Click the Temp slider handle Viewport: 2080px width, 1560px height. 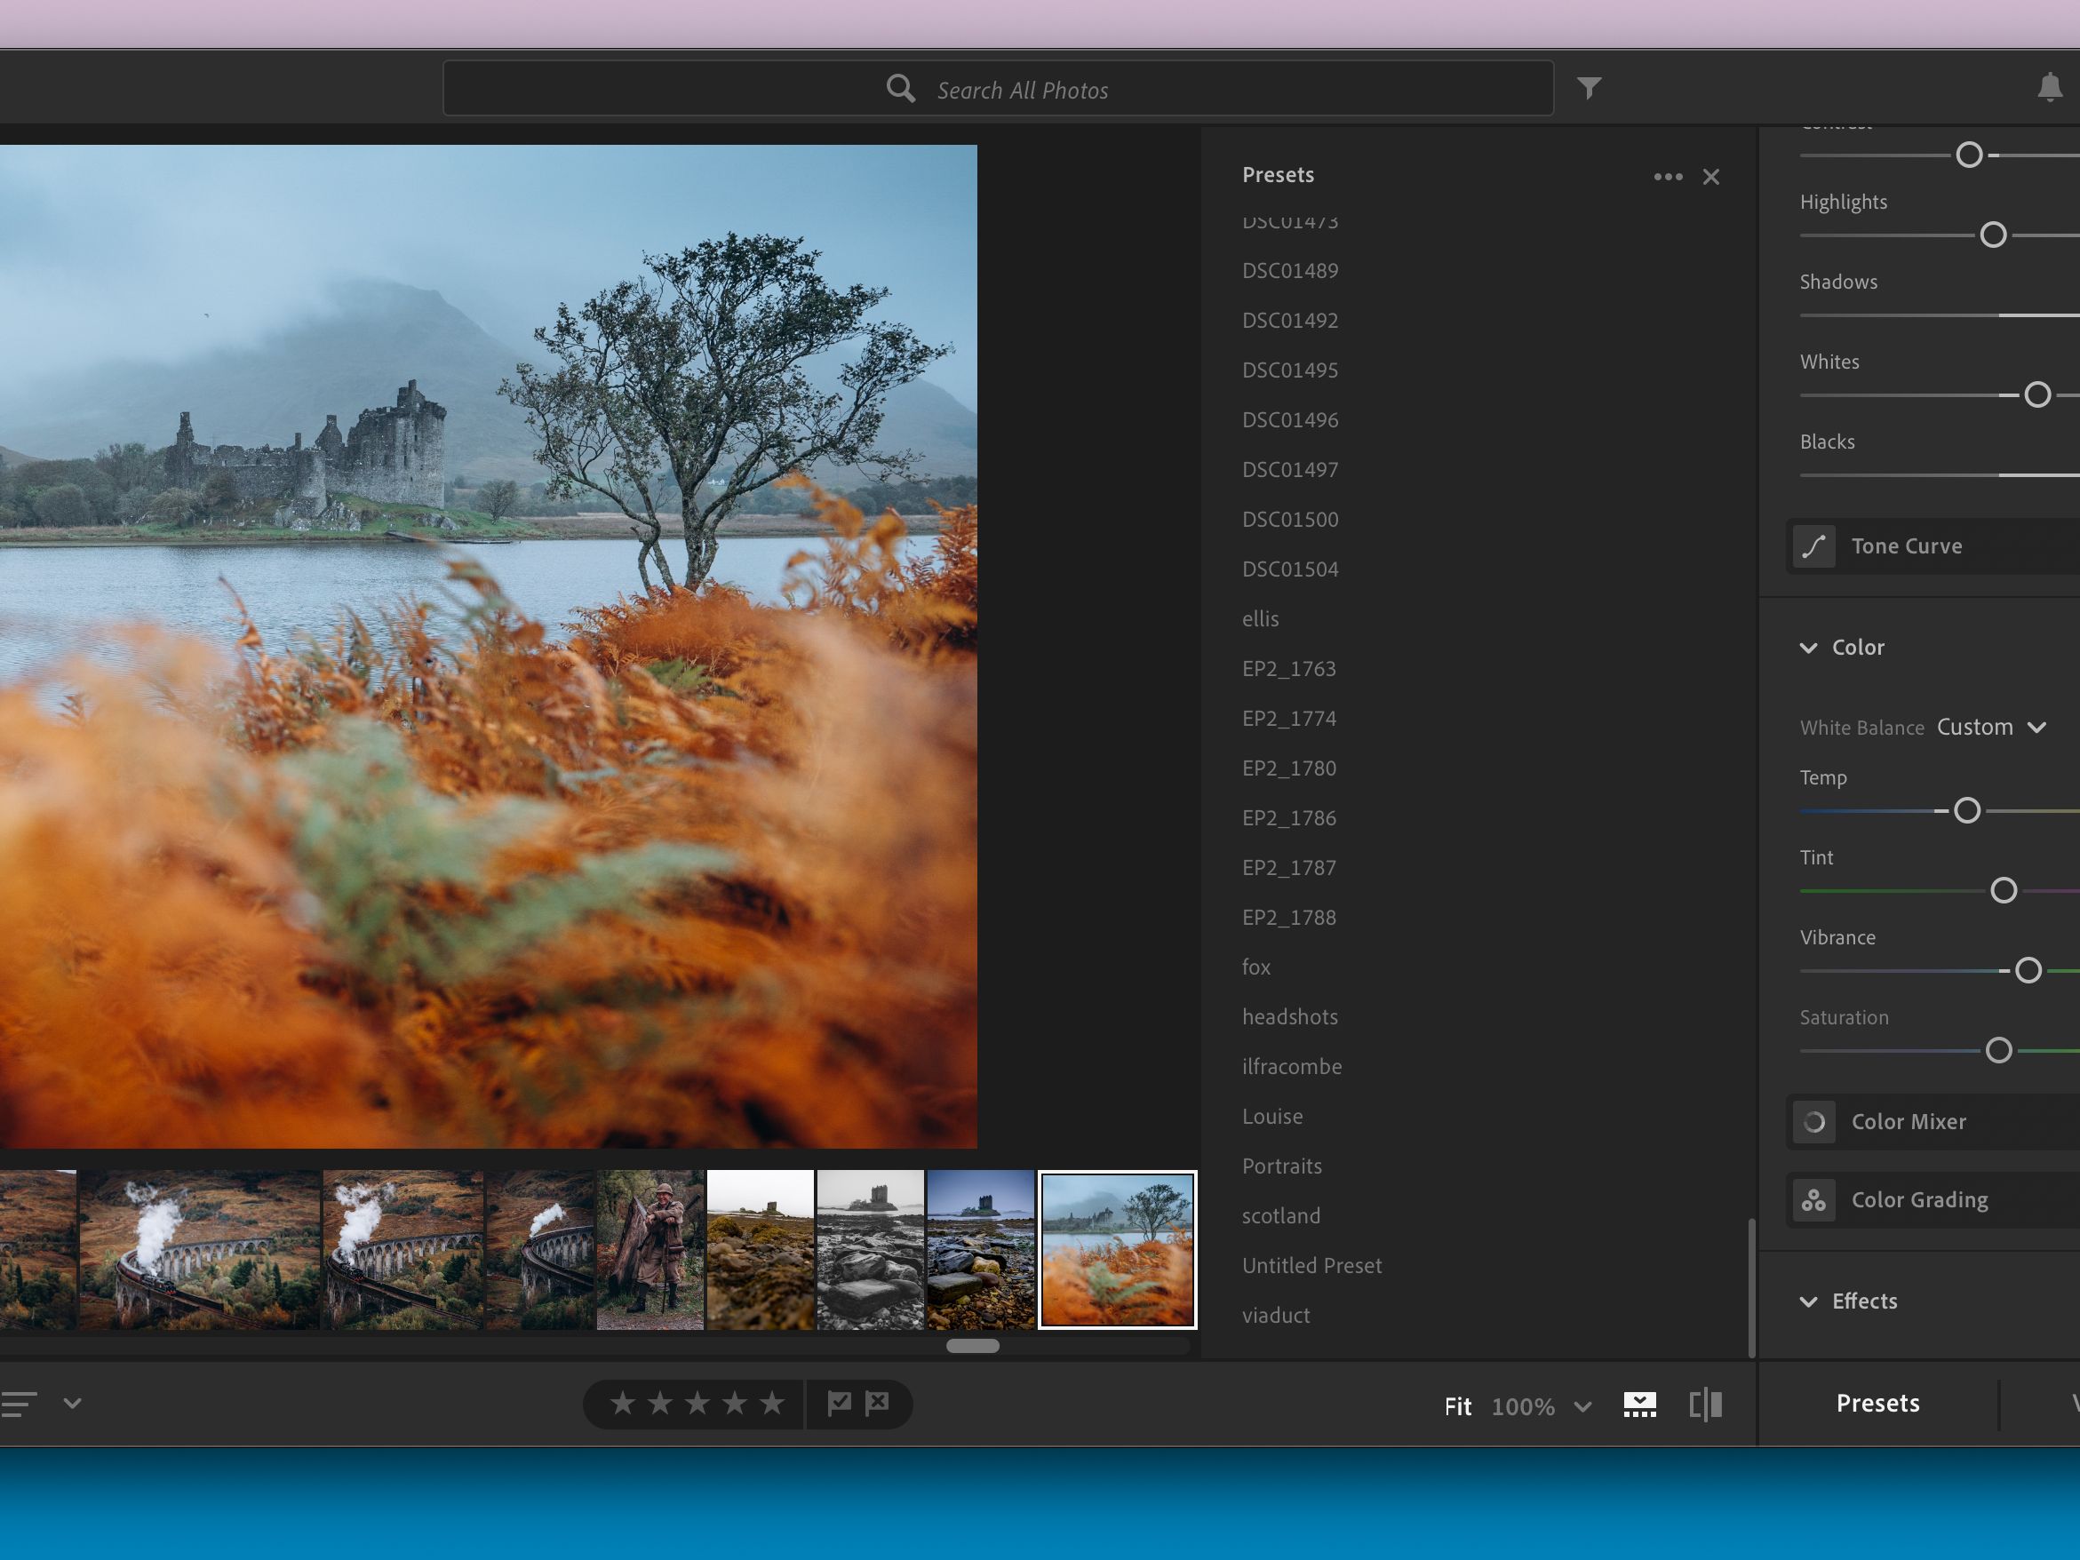point(1966,810)
